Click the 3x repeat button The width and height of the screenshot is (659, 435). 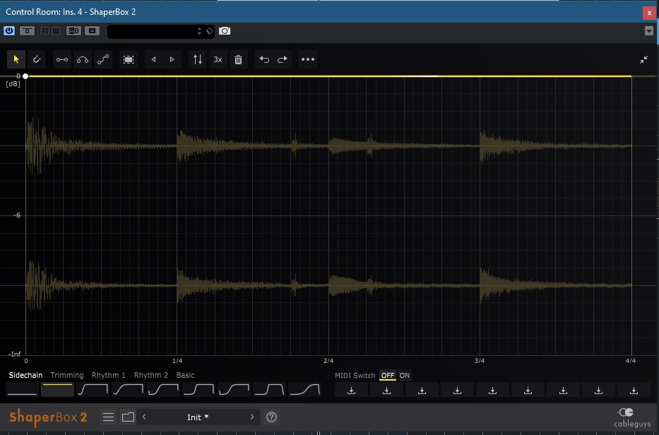(x=218, y=60)
